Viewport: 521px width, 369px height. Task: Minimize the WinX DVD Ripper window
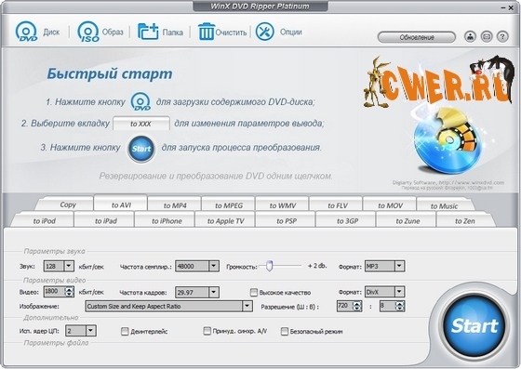click(503, 8)
